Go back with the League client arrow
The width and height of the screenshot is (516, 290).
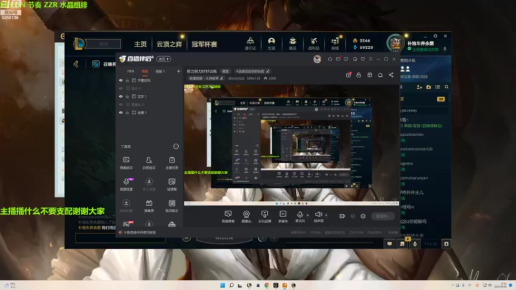76,64
